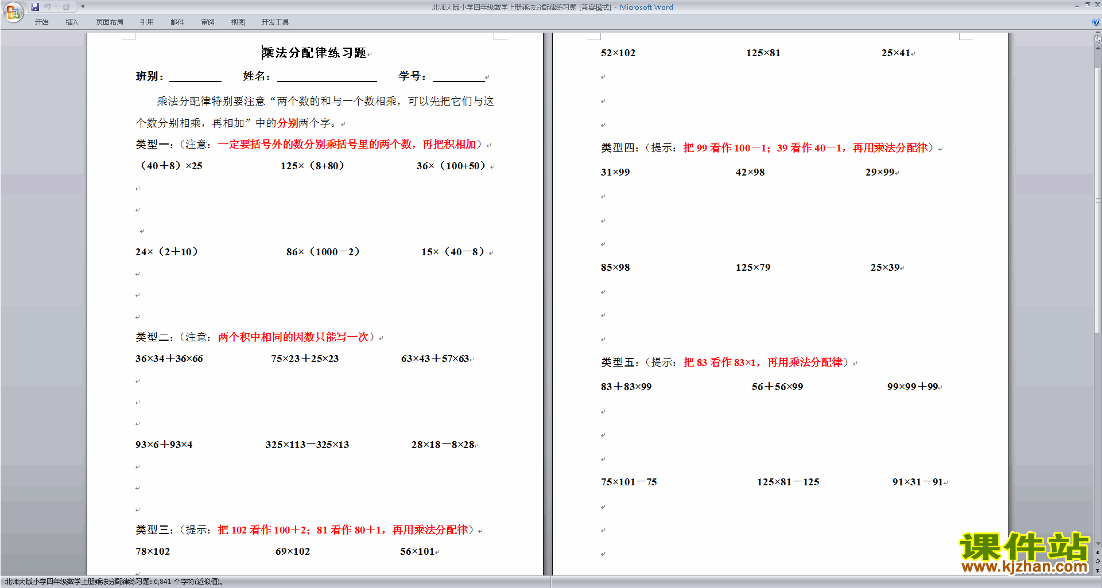Click the problem 56×101
The height and width of the screenshot is (588, 1102).
pyautogui.click(x=417, y=551)
